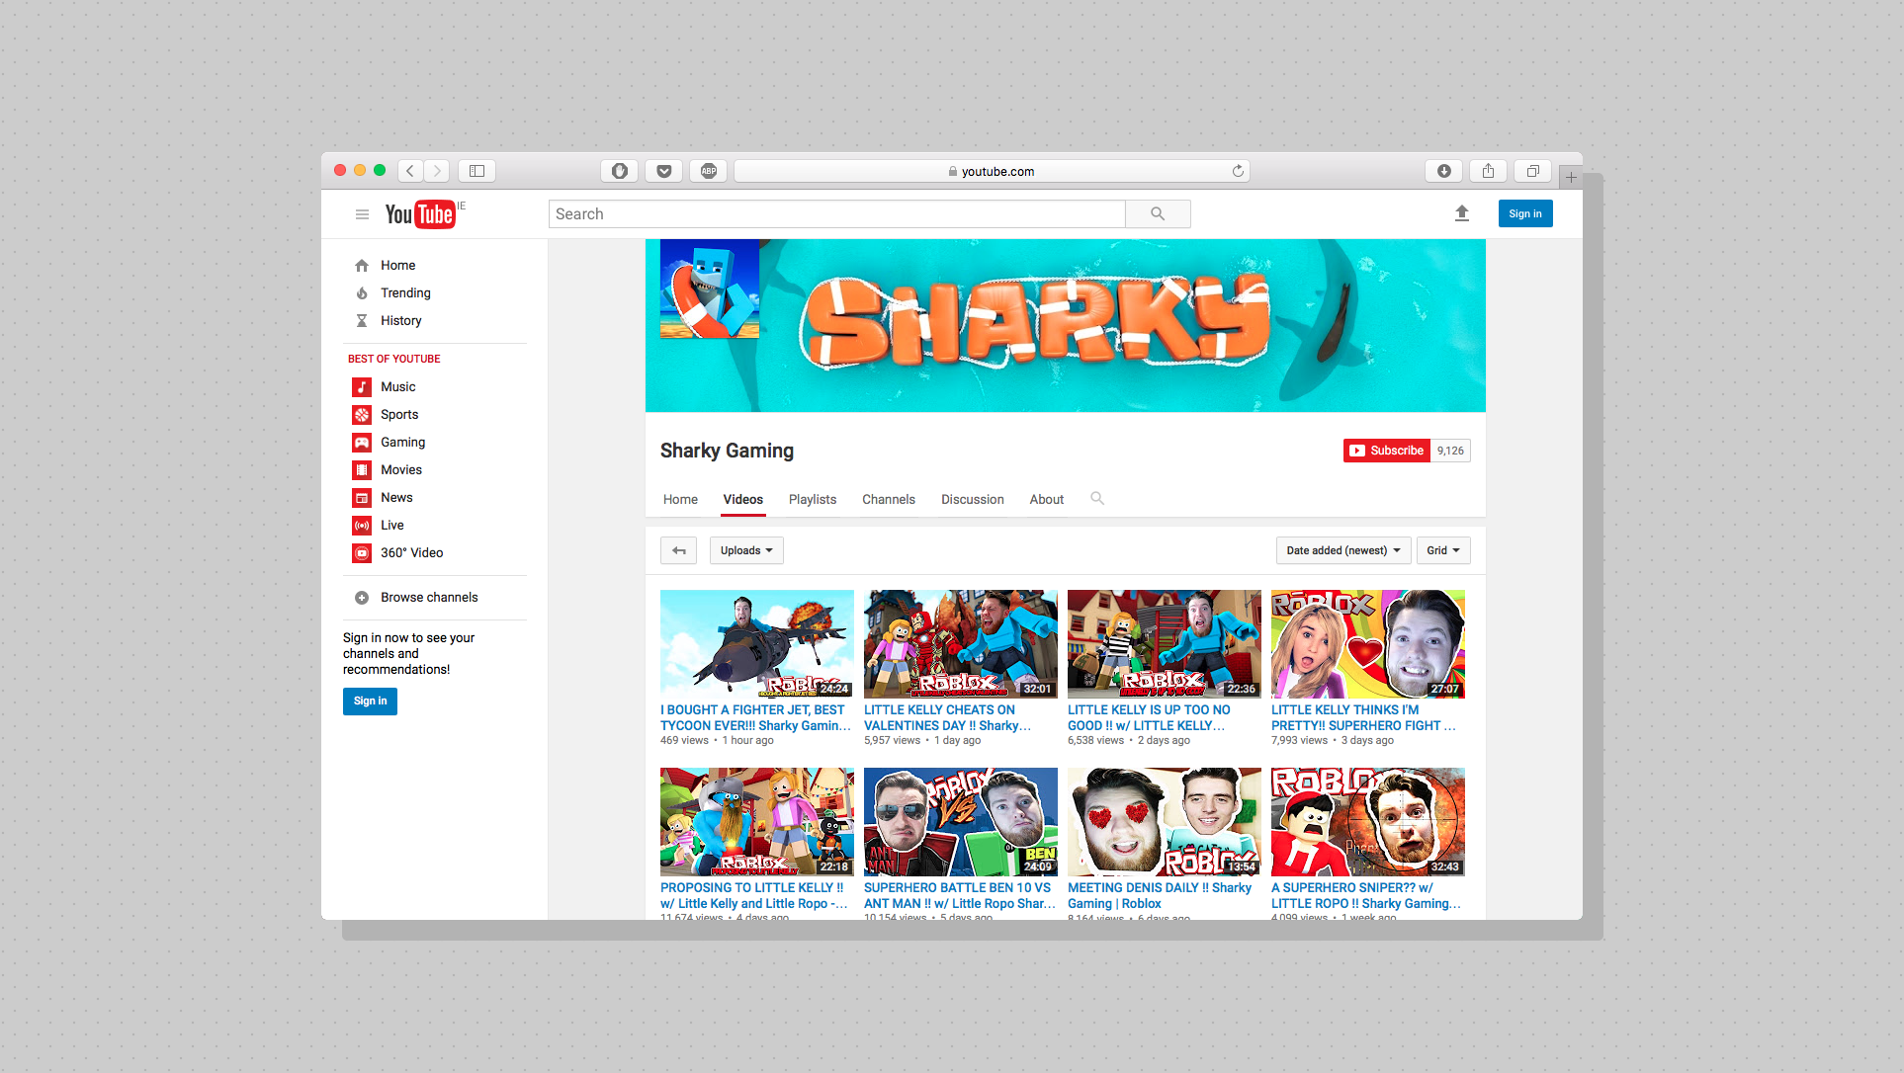Open the Adblock Plus extension icon
The width and height of the screenshot is (1904, 1073).
coord(708,171)
